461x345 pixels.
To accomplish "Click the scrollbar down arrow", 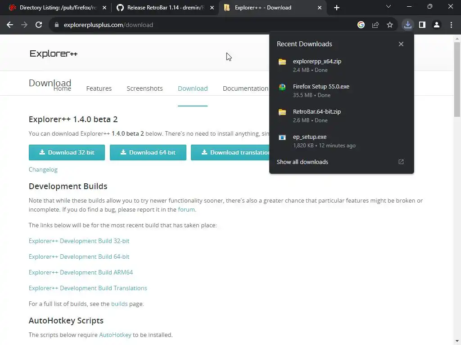I will click(x=457, y=341).
